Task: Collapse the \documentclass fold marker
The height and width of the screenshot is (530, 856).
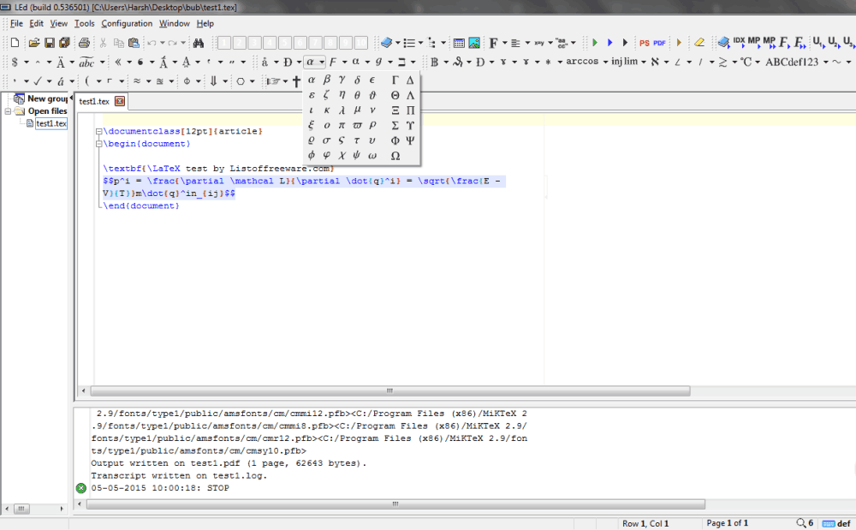Action: click(98, 132)
